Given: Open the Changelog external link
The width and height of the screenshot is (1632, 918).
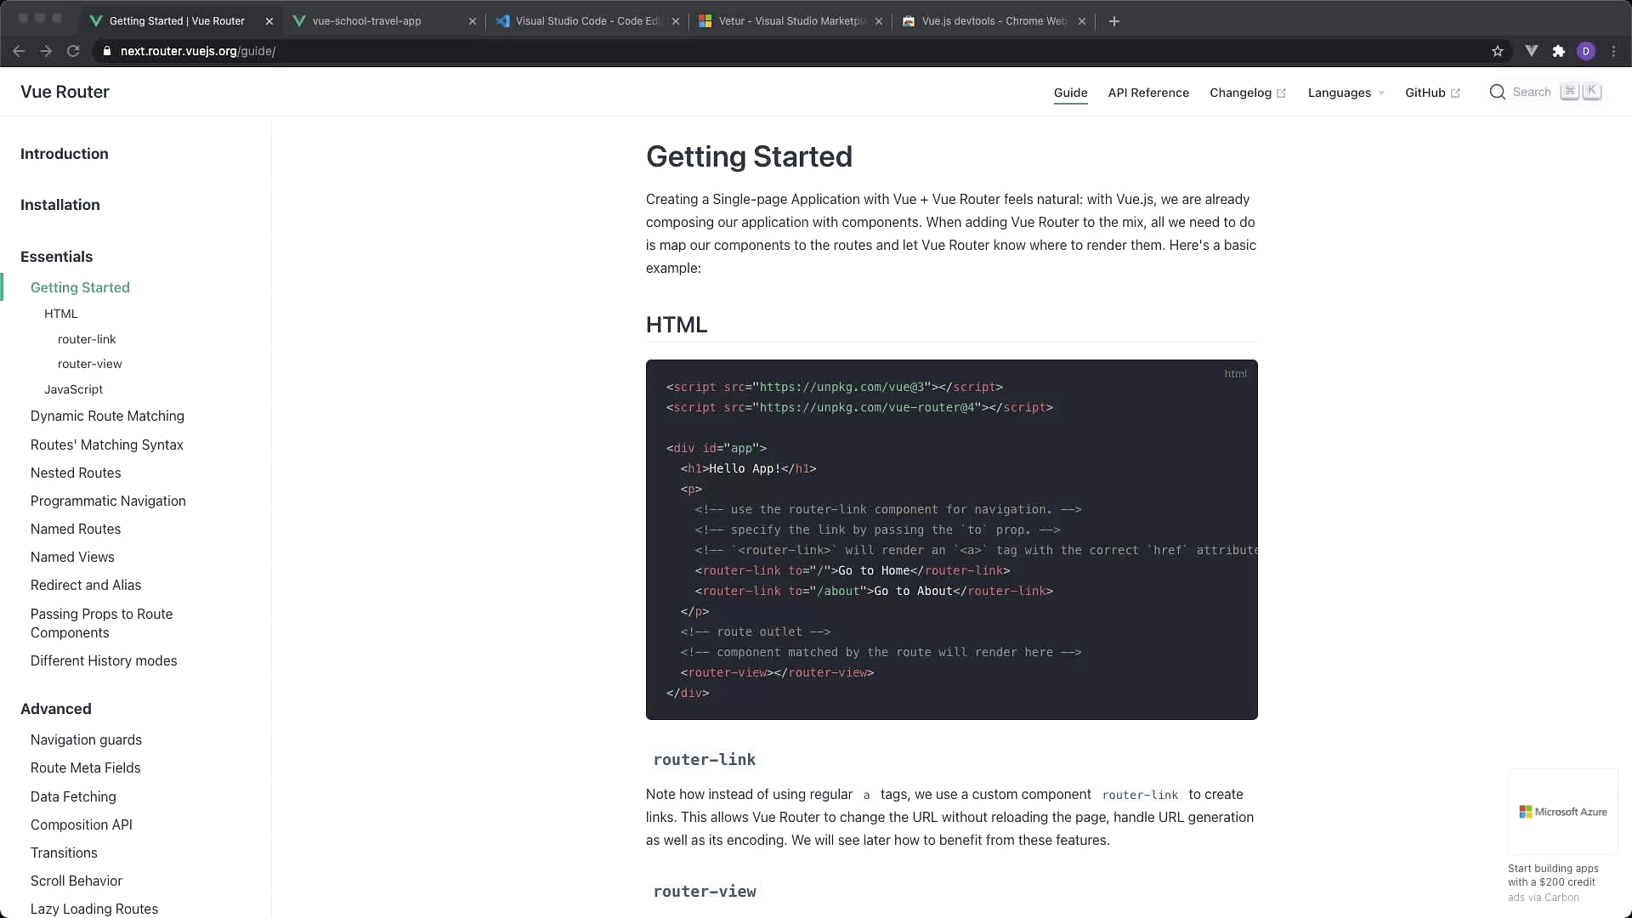Looking at the screenshot, I should point(1247,93).
